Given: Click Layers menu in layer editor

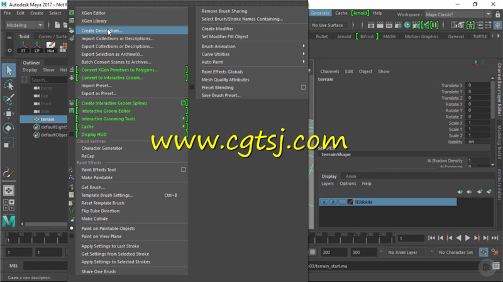Looking at the screenshot, I should [328, 184].
